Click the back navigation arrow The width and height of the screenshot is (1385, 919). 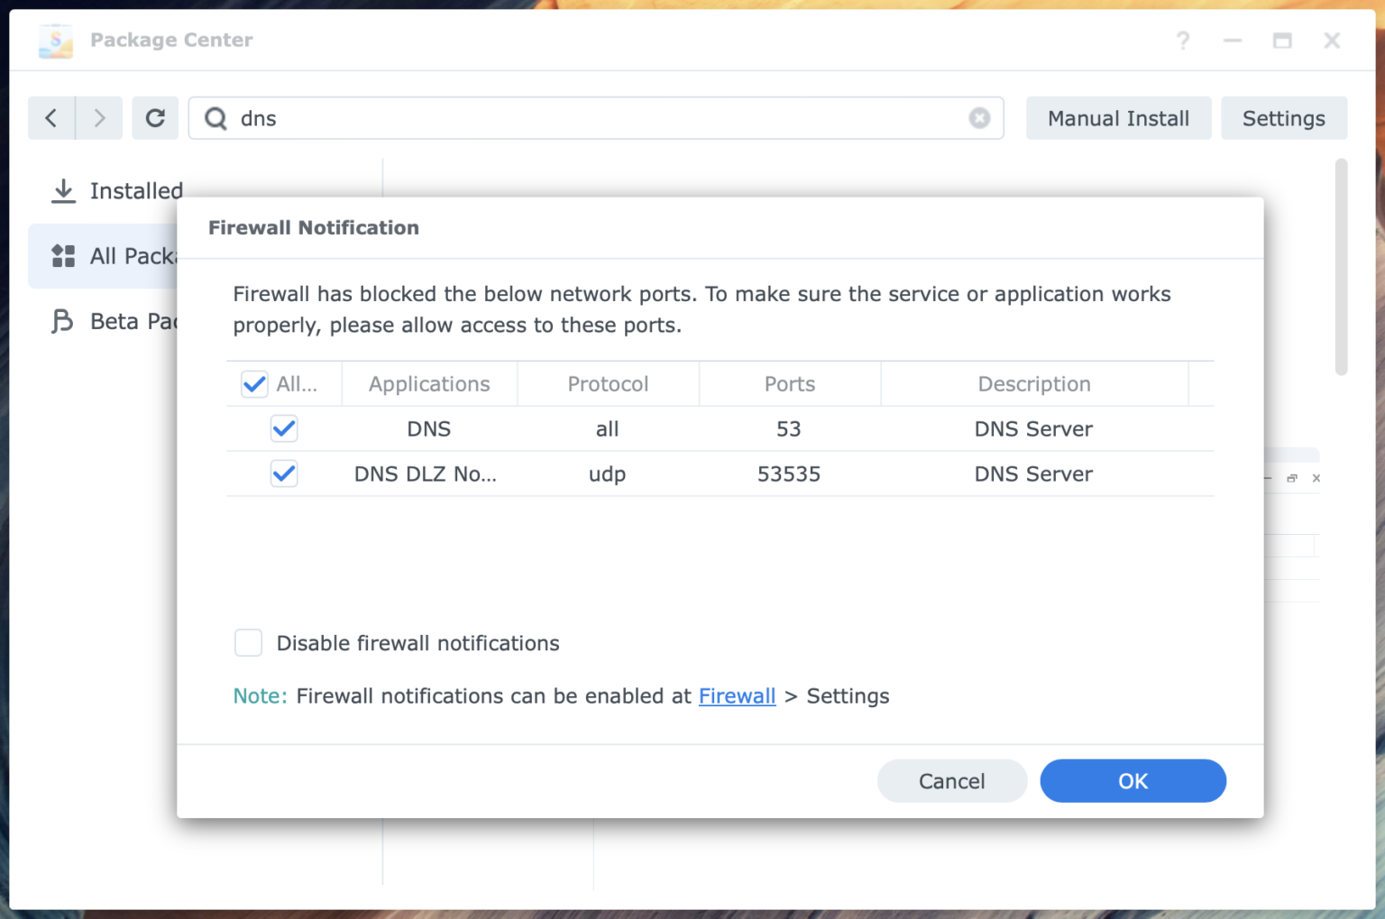pyautogui.click(x=51, y=118)
